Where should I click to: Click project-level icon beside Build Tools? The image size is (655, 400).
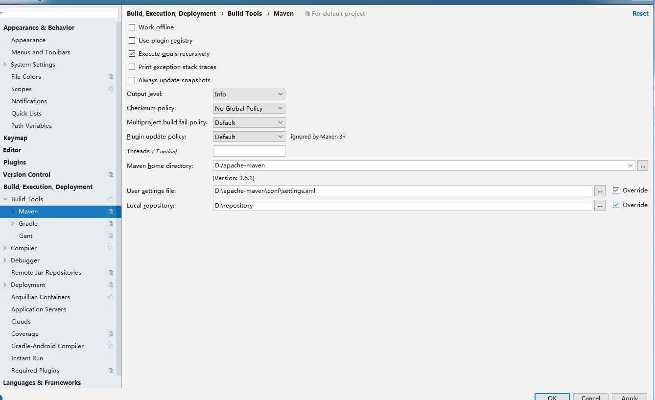pyautogui.click(x=111, y=199)
